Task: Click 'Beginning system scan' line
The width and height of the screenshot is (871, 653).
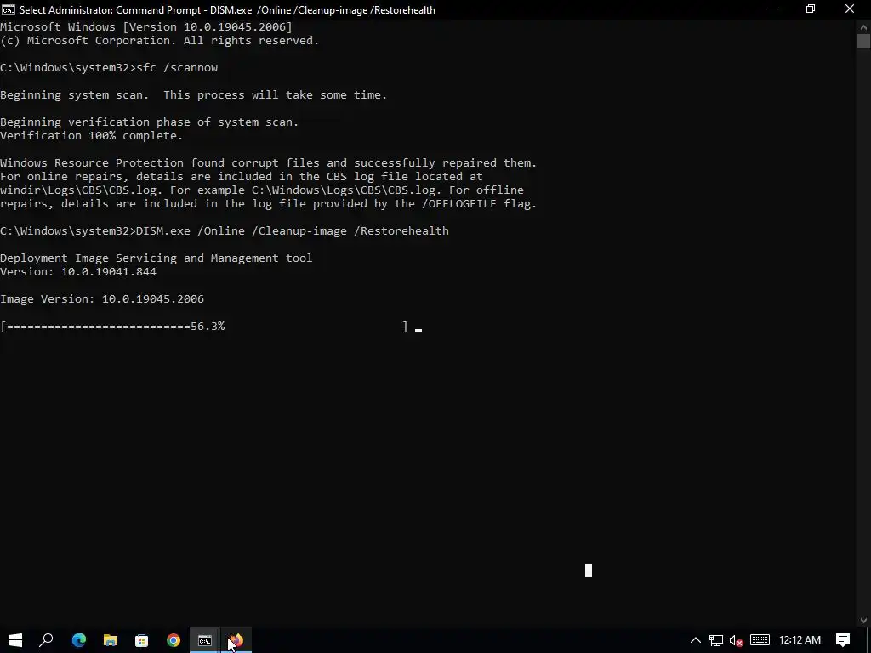Action: coord(193,95)
